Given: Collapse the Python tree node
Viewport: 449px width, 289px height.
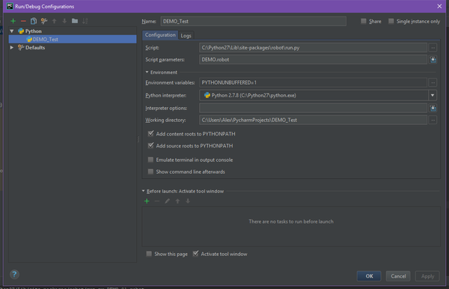Looking at the screenshot, I should (x=12, y=31).
